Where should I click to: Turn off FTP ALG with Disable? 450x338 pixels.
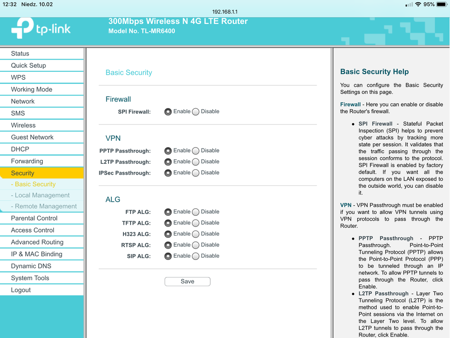pos(195,212)
